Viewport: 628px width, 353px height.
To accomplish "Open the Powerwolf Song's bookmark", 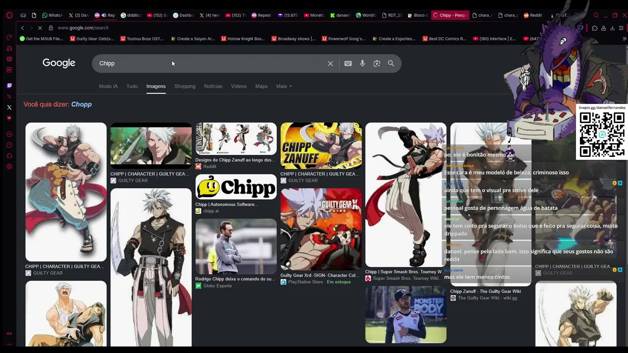I will tap(343, 39).
